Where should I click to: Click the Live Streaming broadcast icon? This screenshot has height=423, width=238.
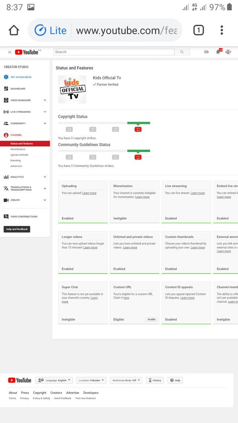click(x=6, y=112)
